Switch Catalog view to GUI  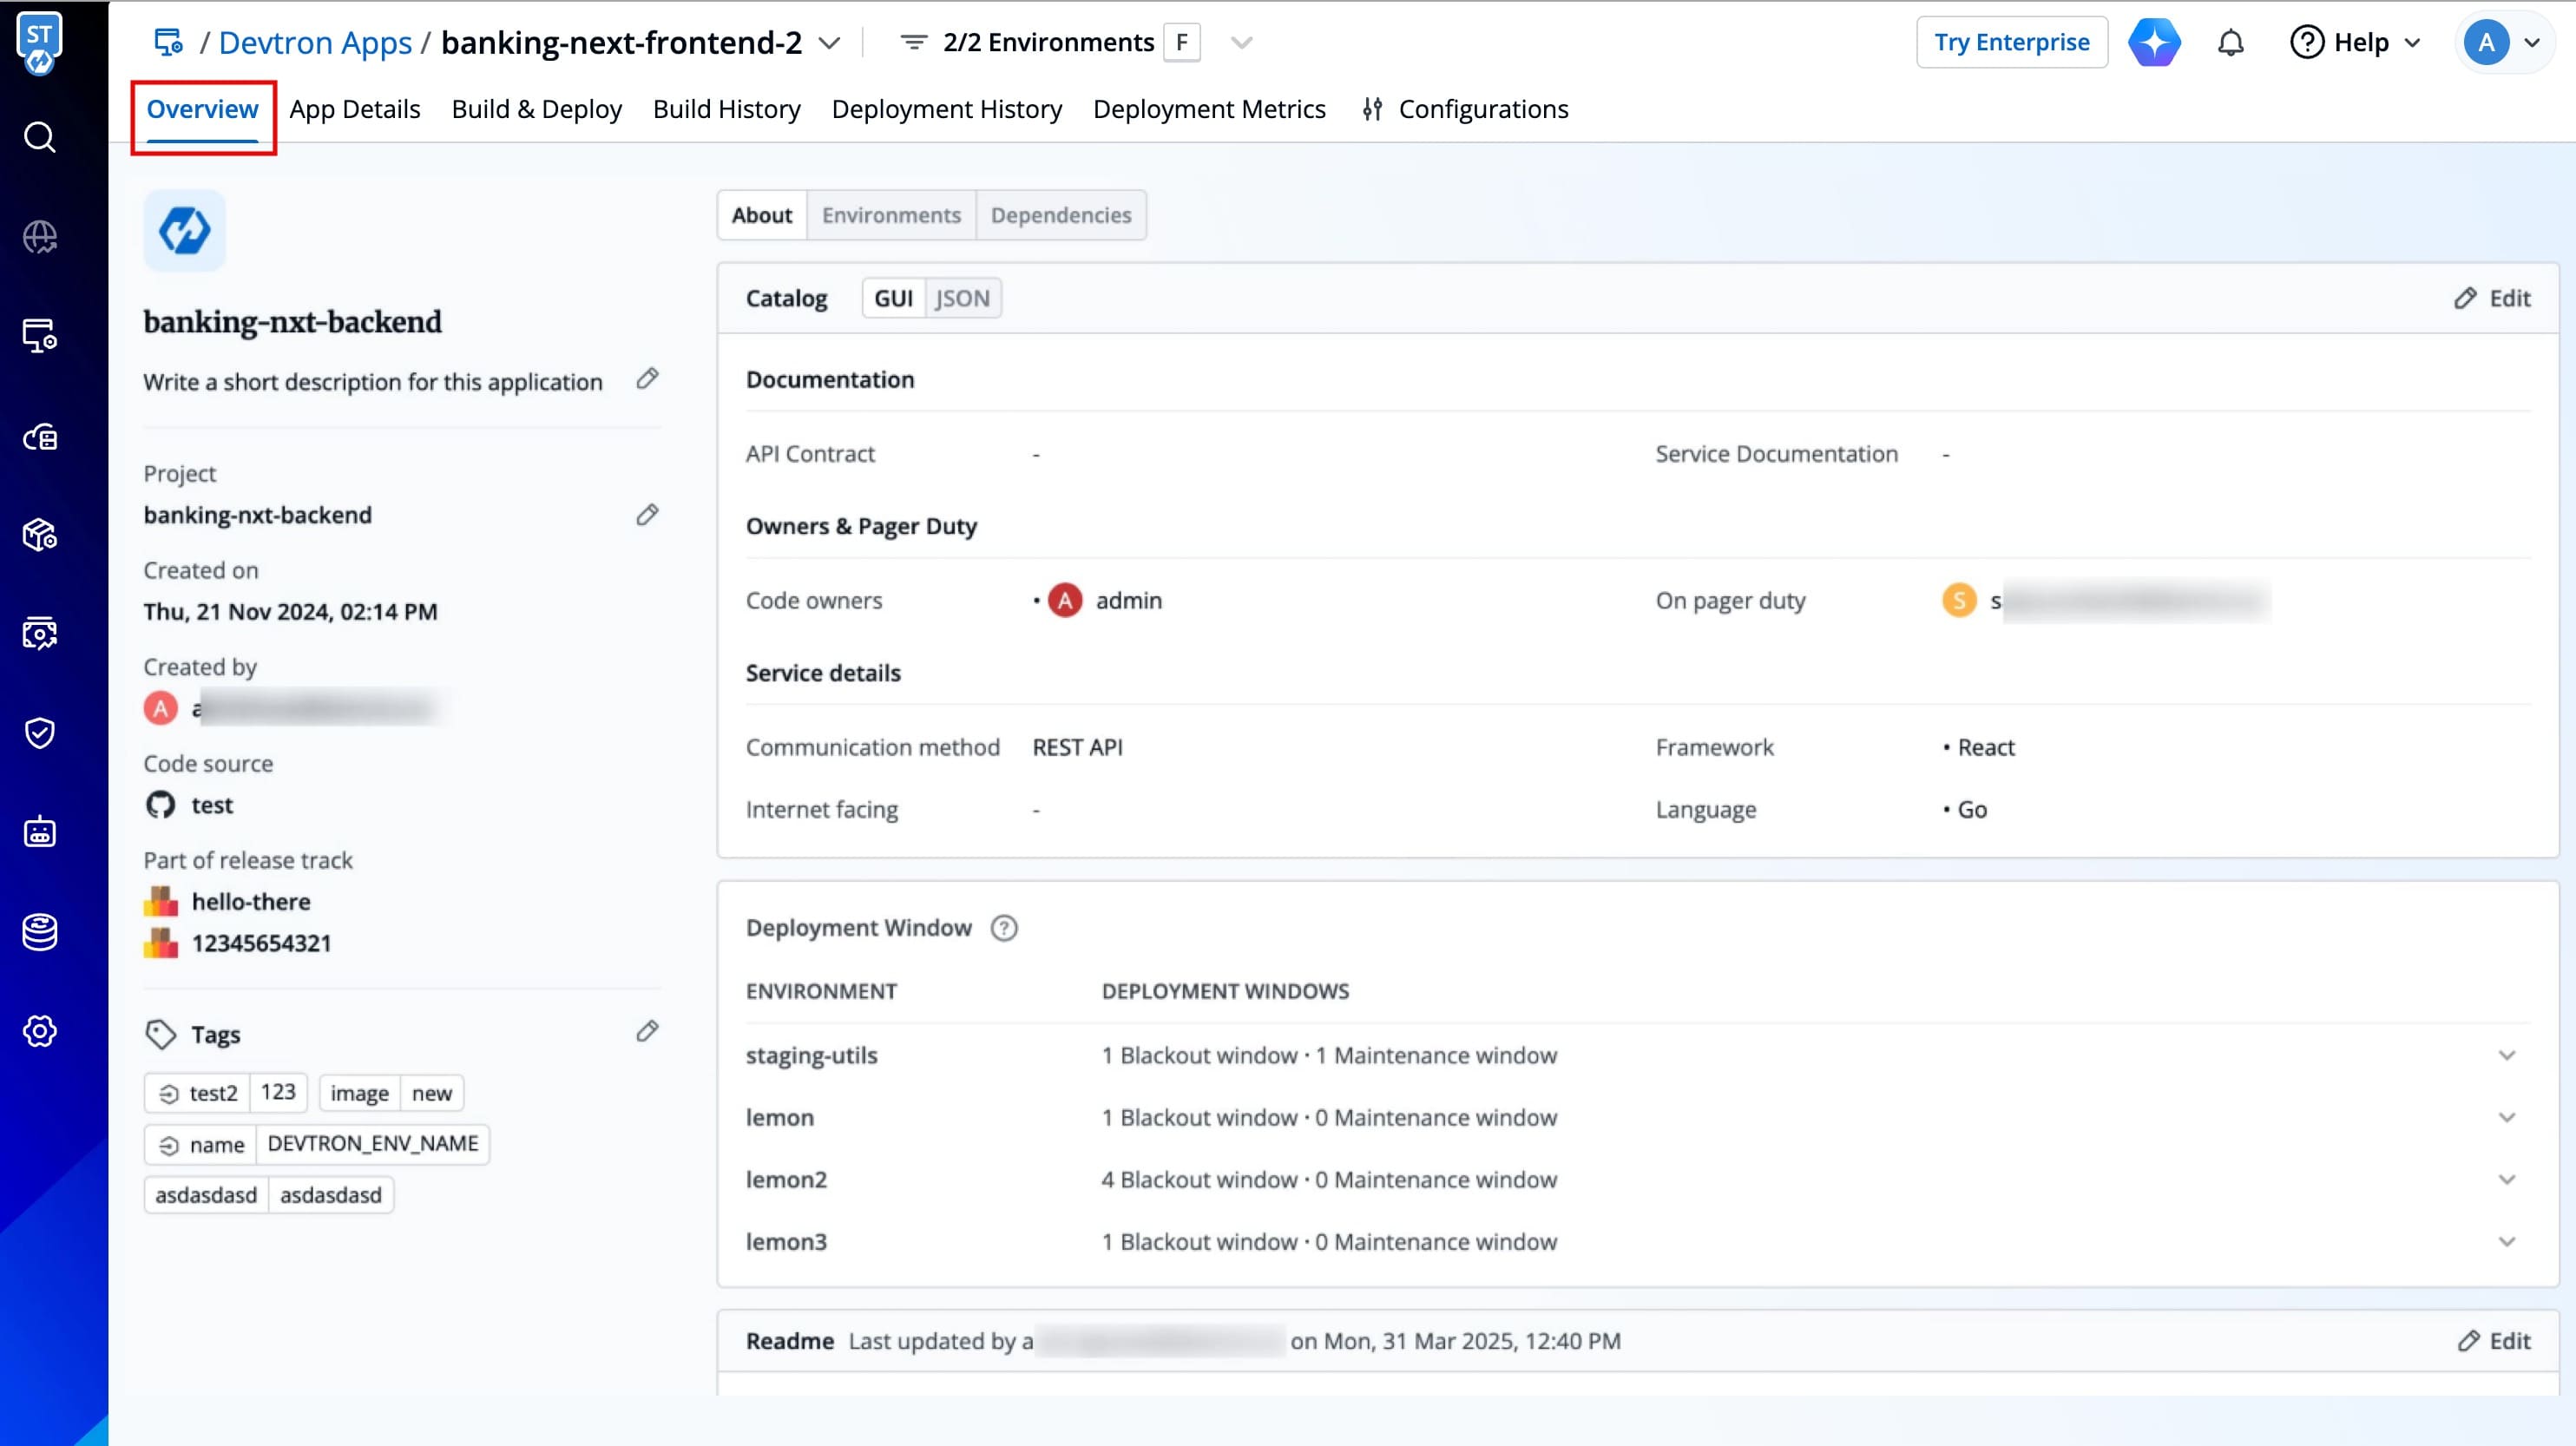[x=893, y=298]
